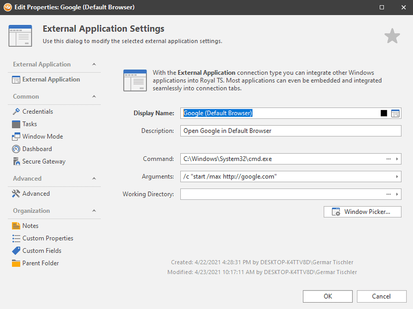Click the Royal TS logo in title bar
Viewport: 413px width, 309px height.
8,7
